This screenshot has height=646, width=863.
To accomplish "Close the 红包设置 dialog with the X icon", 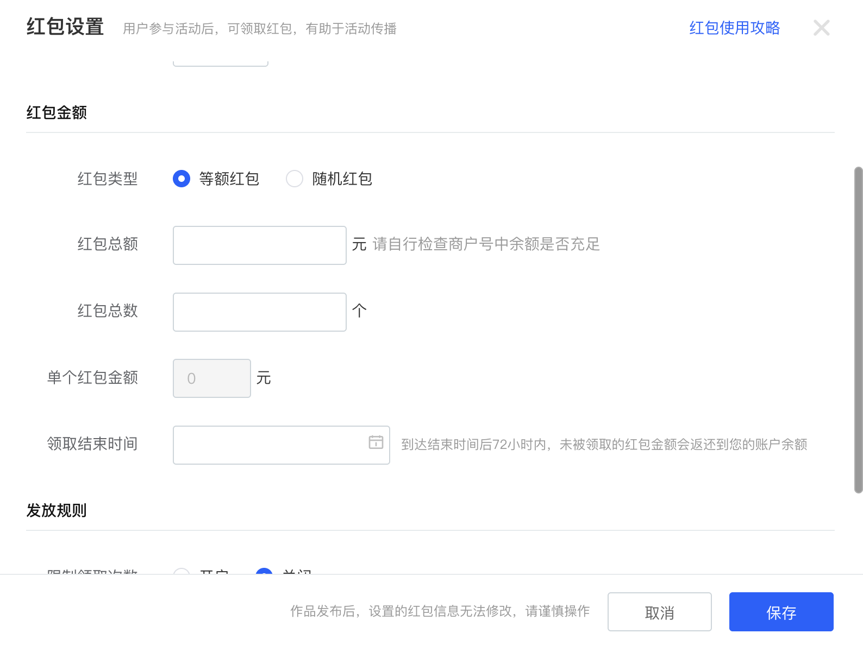I will click(821, 28).
